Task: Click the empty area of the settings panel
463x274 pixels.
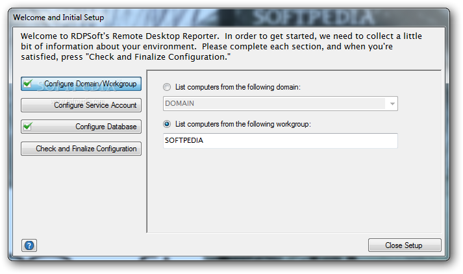Action: click(294, 190)
